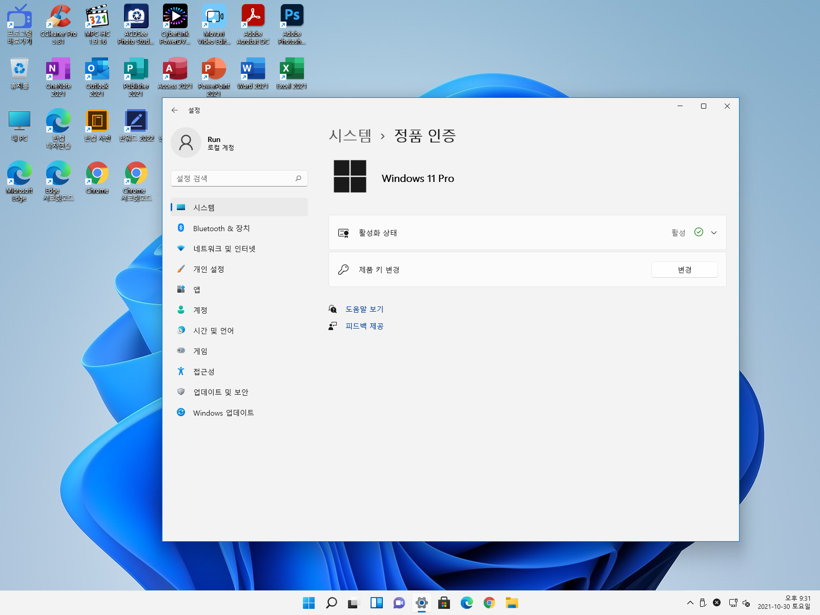Viewport: 820px width, 615px height.
Task: Select the Adobe Photoshop desktop icon
Action: pos(292,25)
